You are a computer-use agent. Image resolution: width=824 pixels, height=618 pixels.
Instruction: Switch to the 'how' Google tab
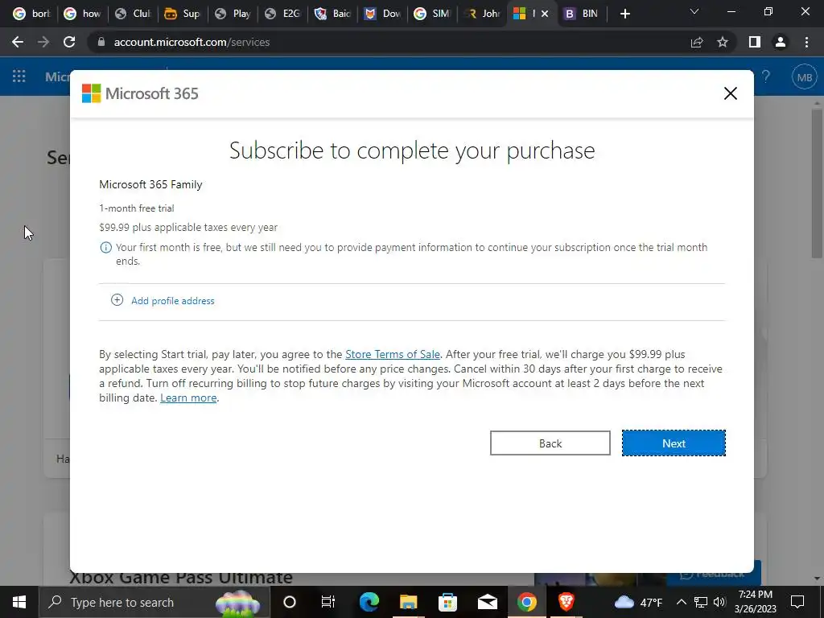pos(82,14)
